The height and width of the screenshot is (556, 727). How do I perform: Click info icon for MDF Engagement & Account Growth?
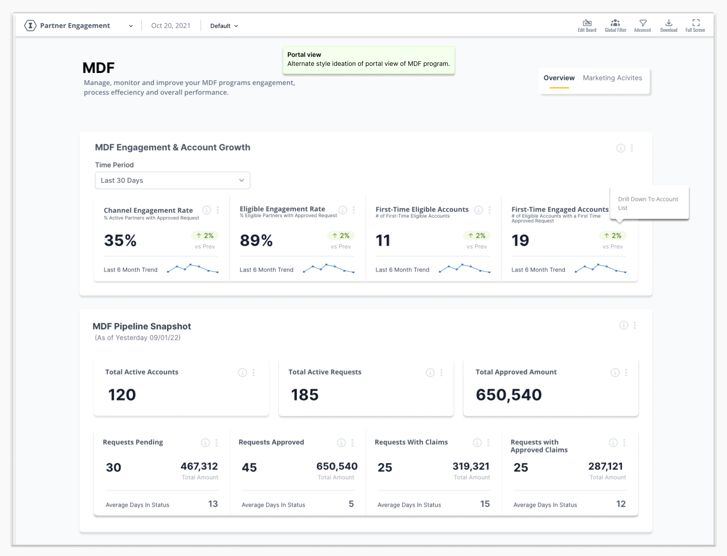pyautogui.click(x=620, y=148)
